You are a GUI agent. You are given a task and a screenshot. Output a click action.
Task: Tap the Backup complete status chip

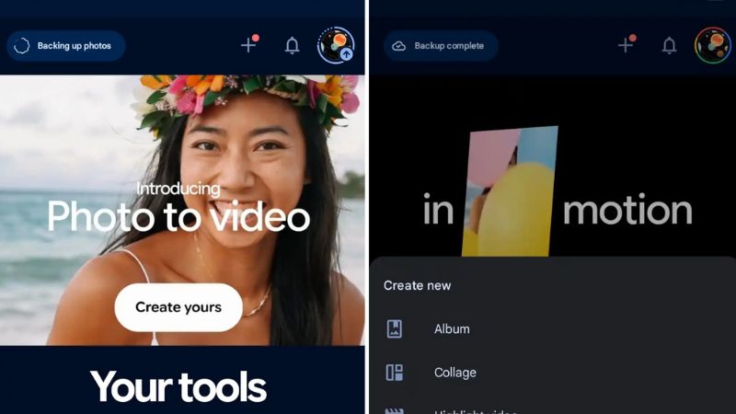tap(441, 45)
